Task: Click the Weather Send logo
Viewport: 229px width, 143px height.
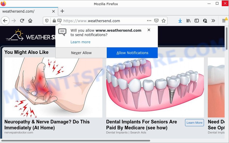Action: 31,35
